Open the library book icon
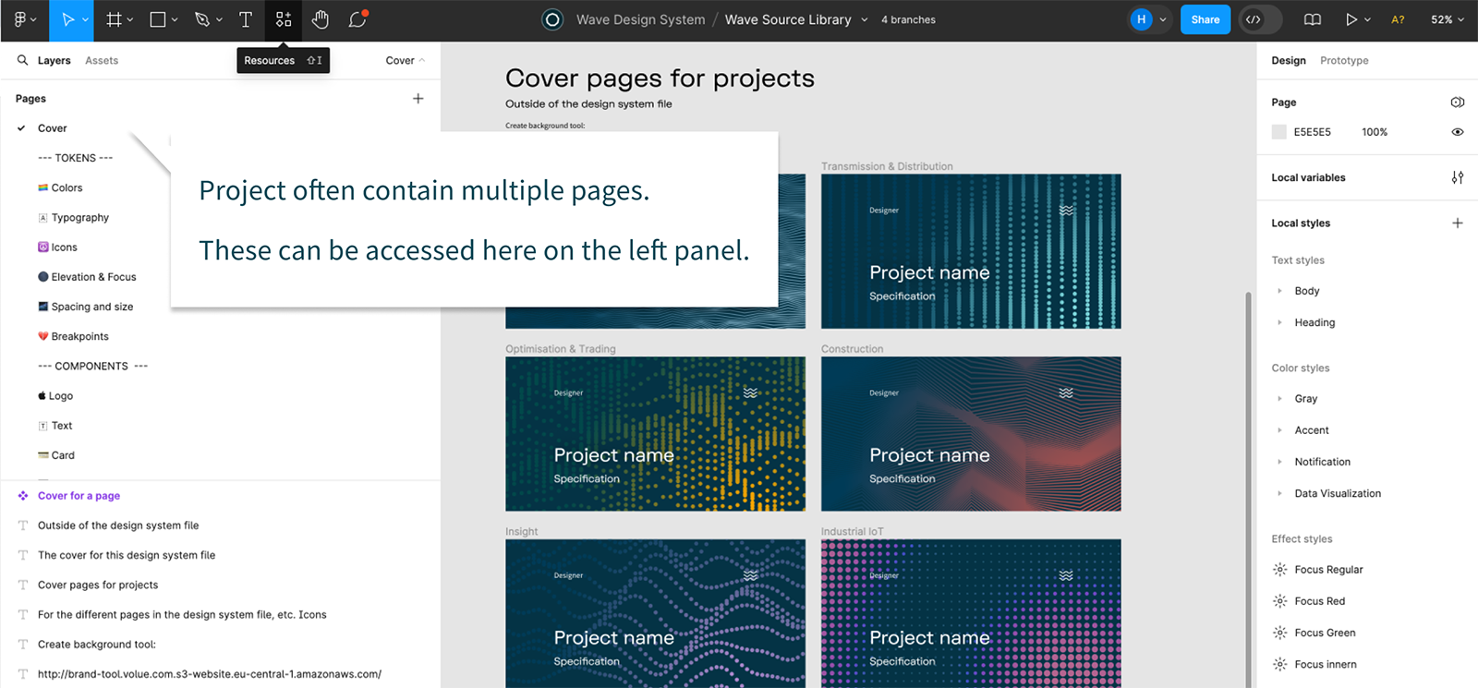 (1312, 19)
